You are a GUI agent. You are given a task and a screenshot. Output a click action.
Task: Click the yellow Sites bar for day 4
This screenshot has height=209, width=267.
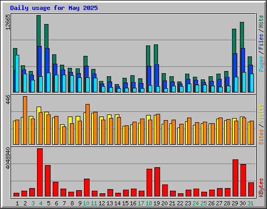pos(39,110)
